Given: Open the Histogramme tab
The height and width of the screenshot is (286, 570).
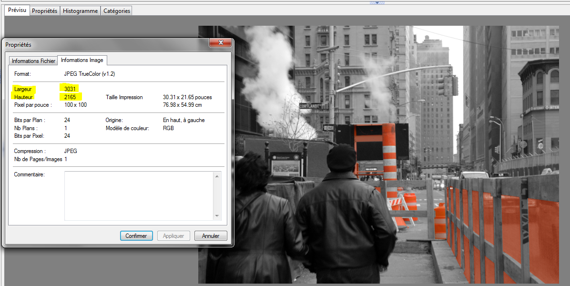Looking at the screenshot, I should (x=80, y=11).
